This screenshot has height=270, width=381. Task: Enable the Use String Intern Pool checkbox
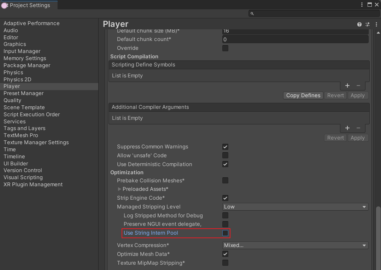225,233
